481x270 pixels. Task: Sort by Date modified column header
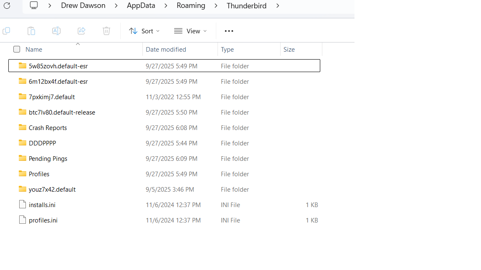click(166, 49)
